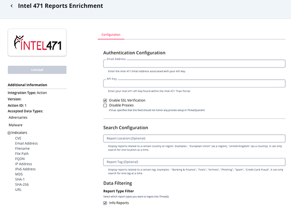
Task: Select Adversaries in accepted data types
Action: pos(18,118)
